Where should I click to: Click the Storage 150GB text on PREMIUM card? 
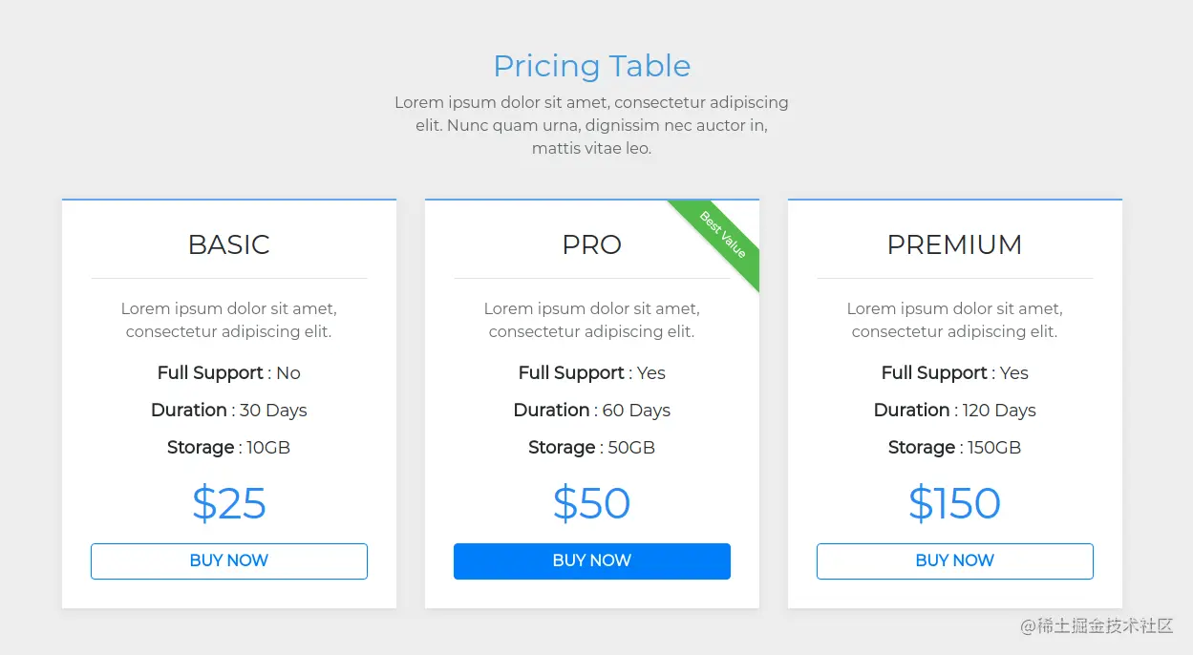tap(954, 447)
